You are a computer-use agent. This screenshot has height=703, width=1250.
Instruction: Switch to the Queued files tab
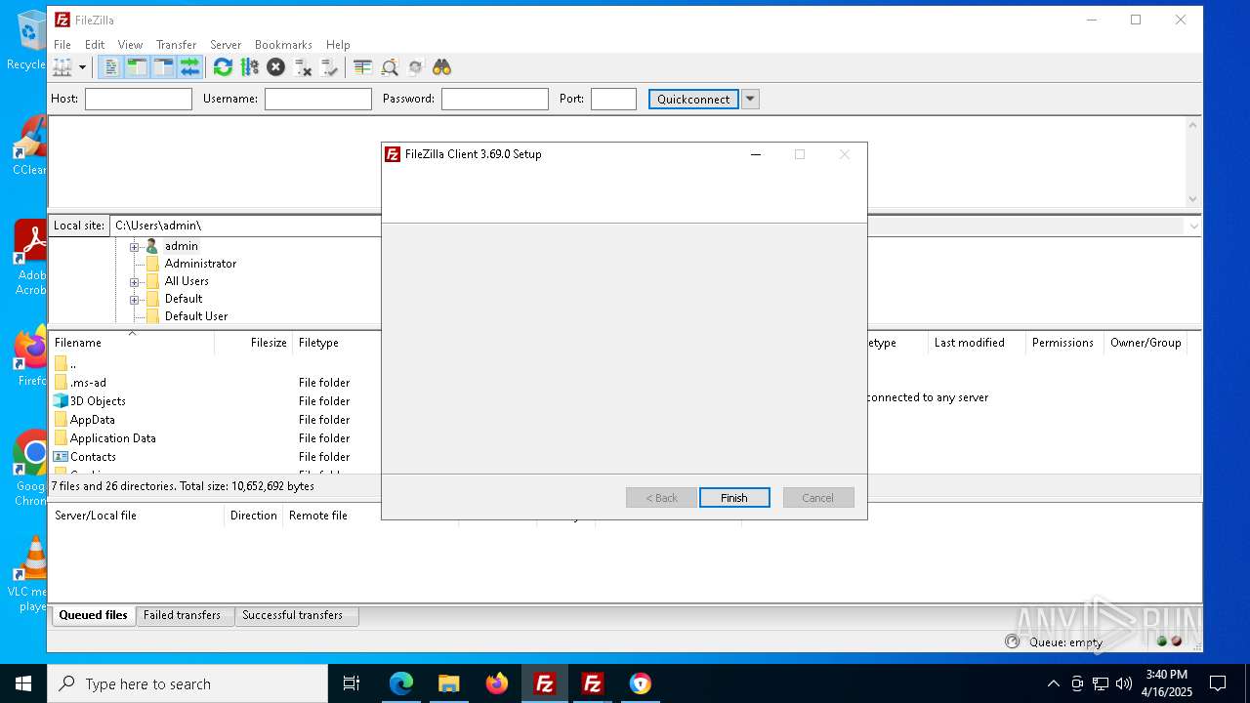[93, 615]
